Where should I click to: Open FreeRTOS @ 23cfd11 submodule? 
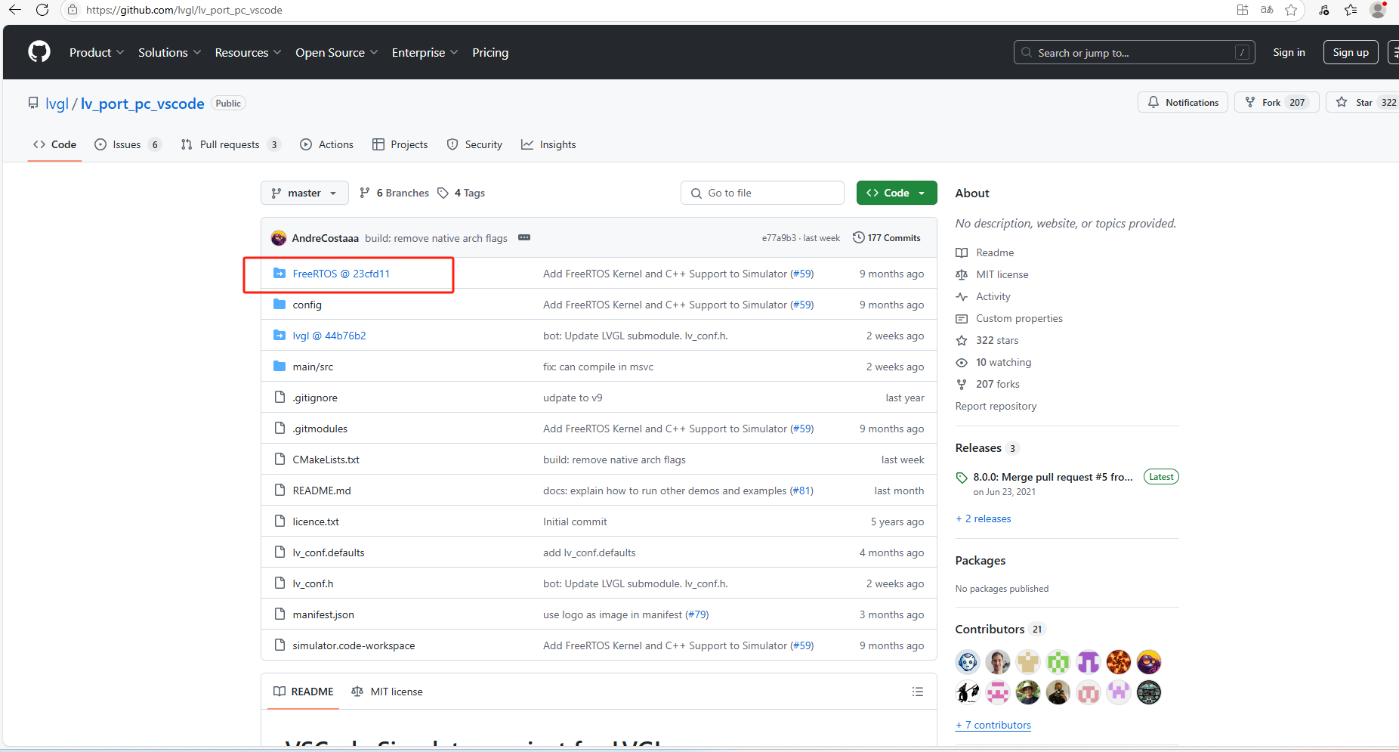(x=341, y=274)
